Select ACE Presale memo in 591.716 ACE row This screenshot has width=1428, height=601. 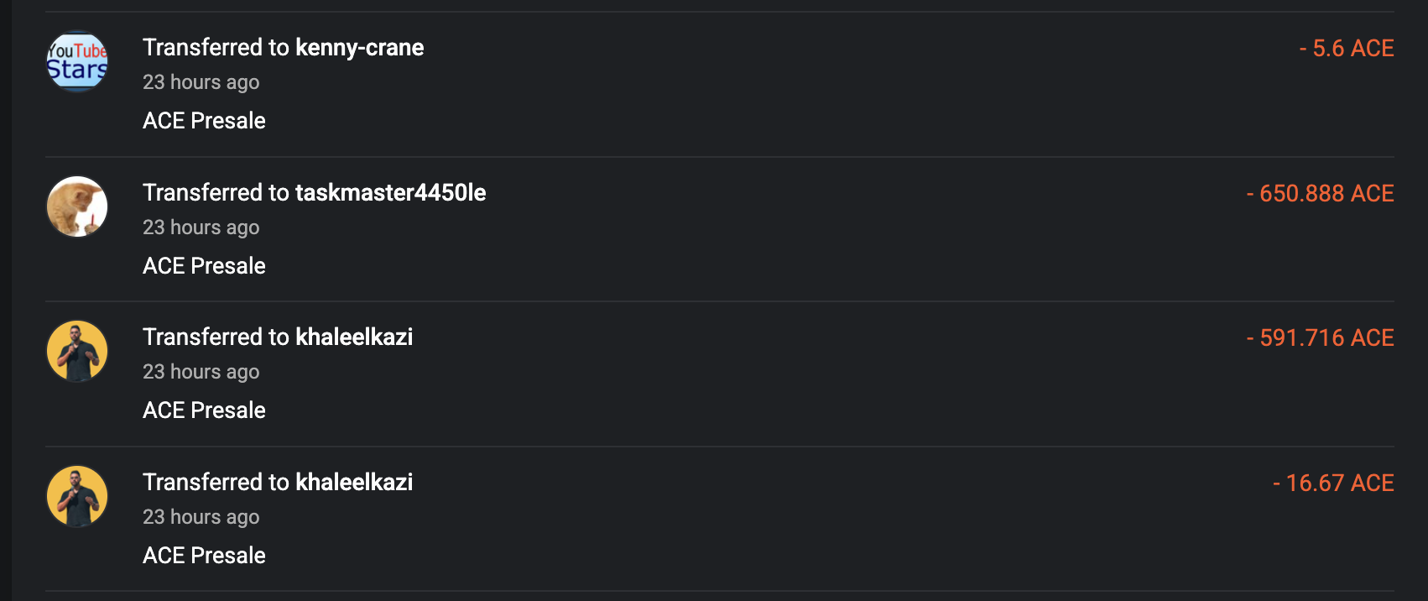point(204,410)
